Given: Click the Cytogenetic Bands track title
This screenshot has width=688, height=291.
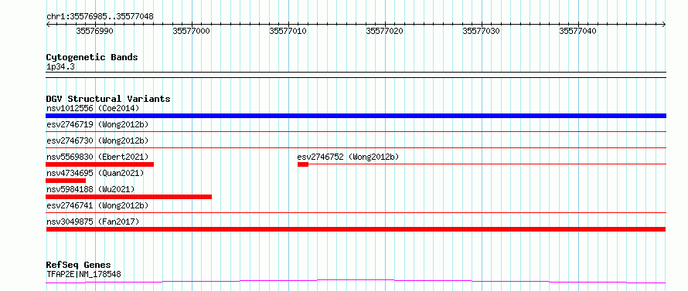Looking at the screenshot, I should (92, 57).
